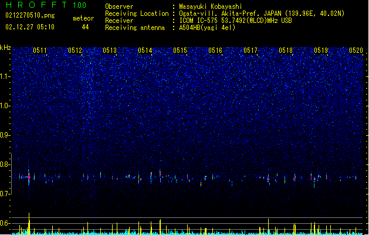
Task: Click the 1.1 kHz axis label
Action: (5, 76)
